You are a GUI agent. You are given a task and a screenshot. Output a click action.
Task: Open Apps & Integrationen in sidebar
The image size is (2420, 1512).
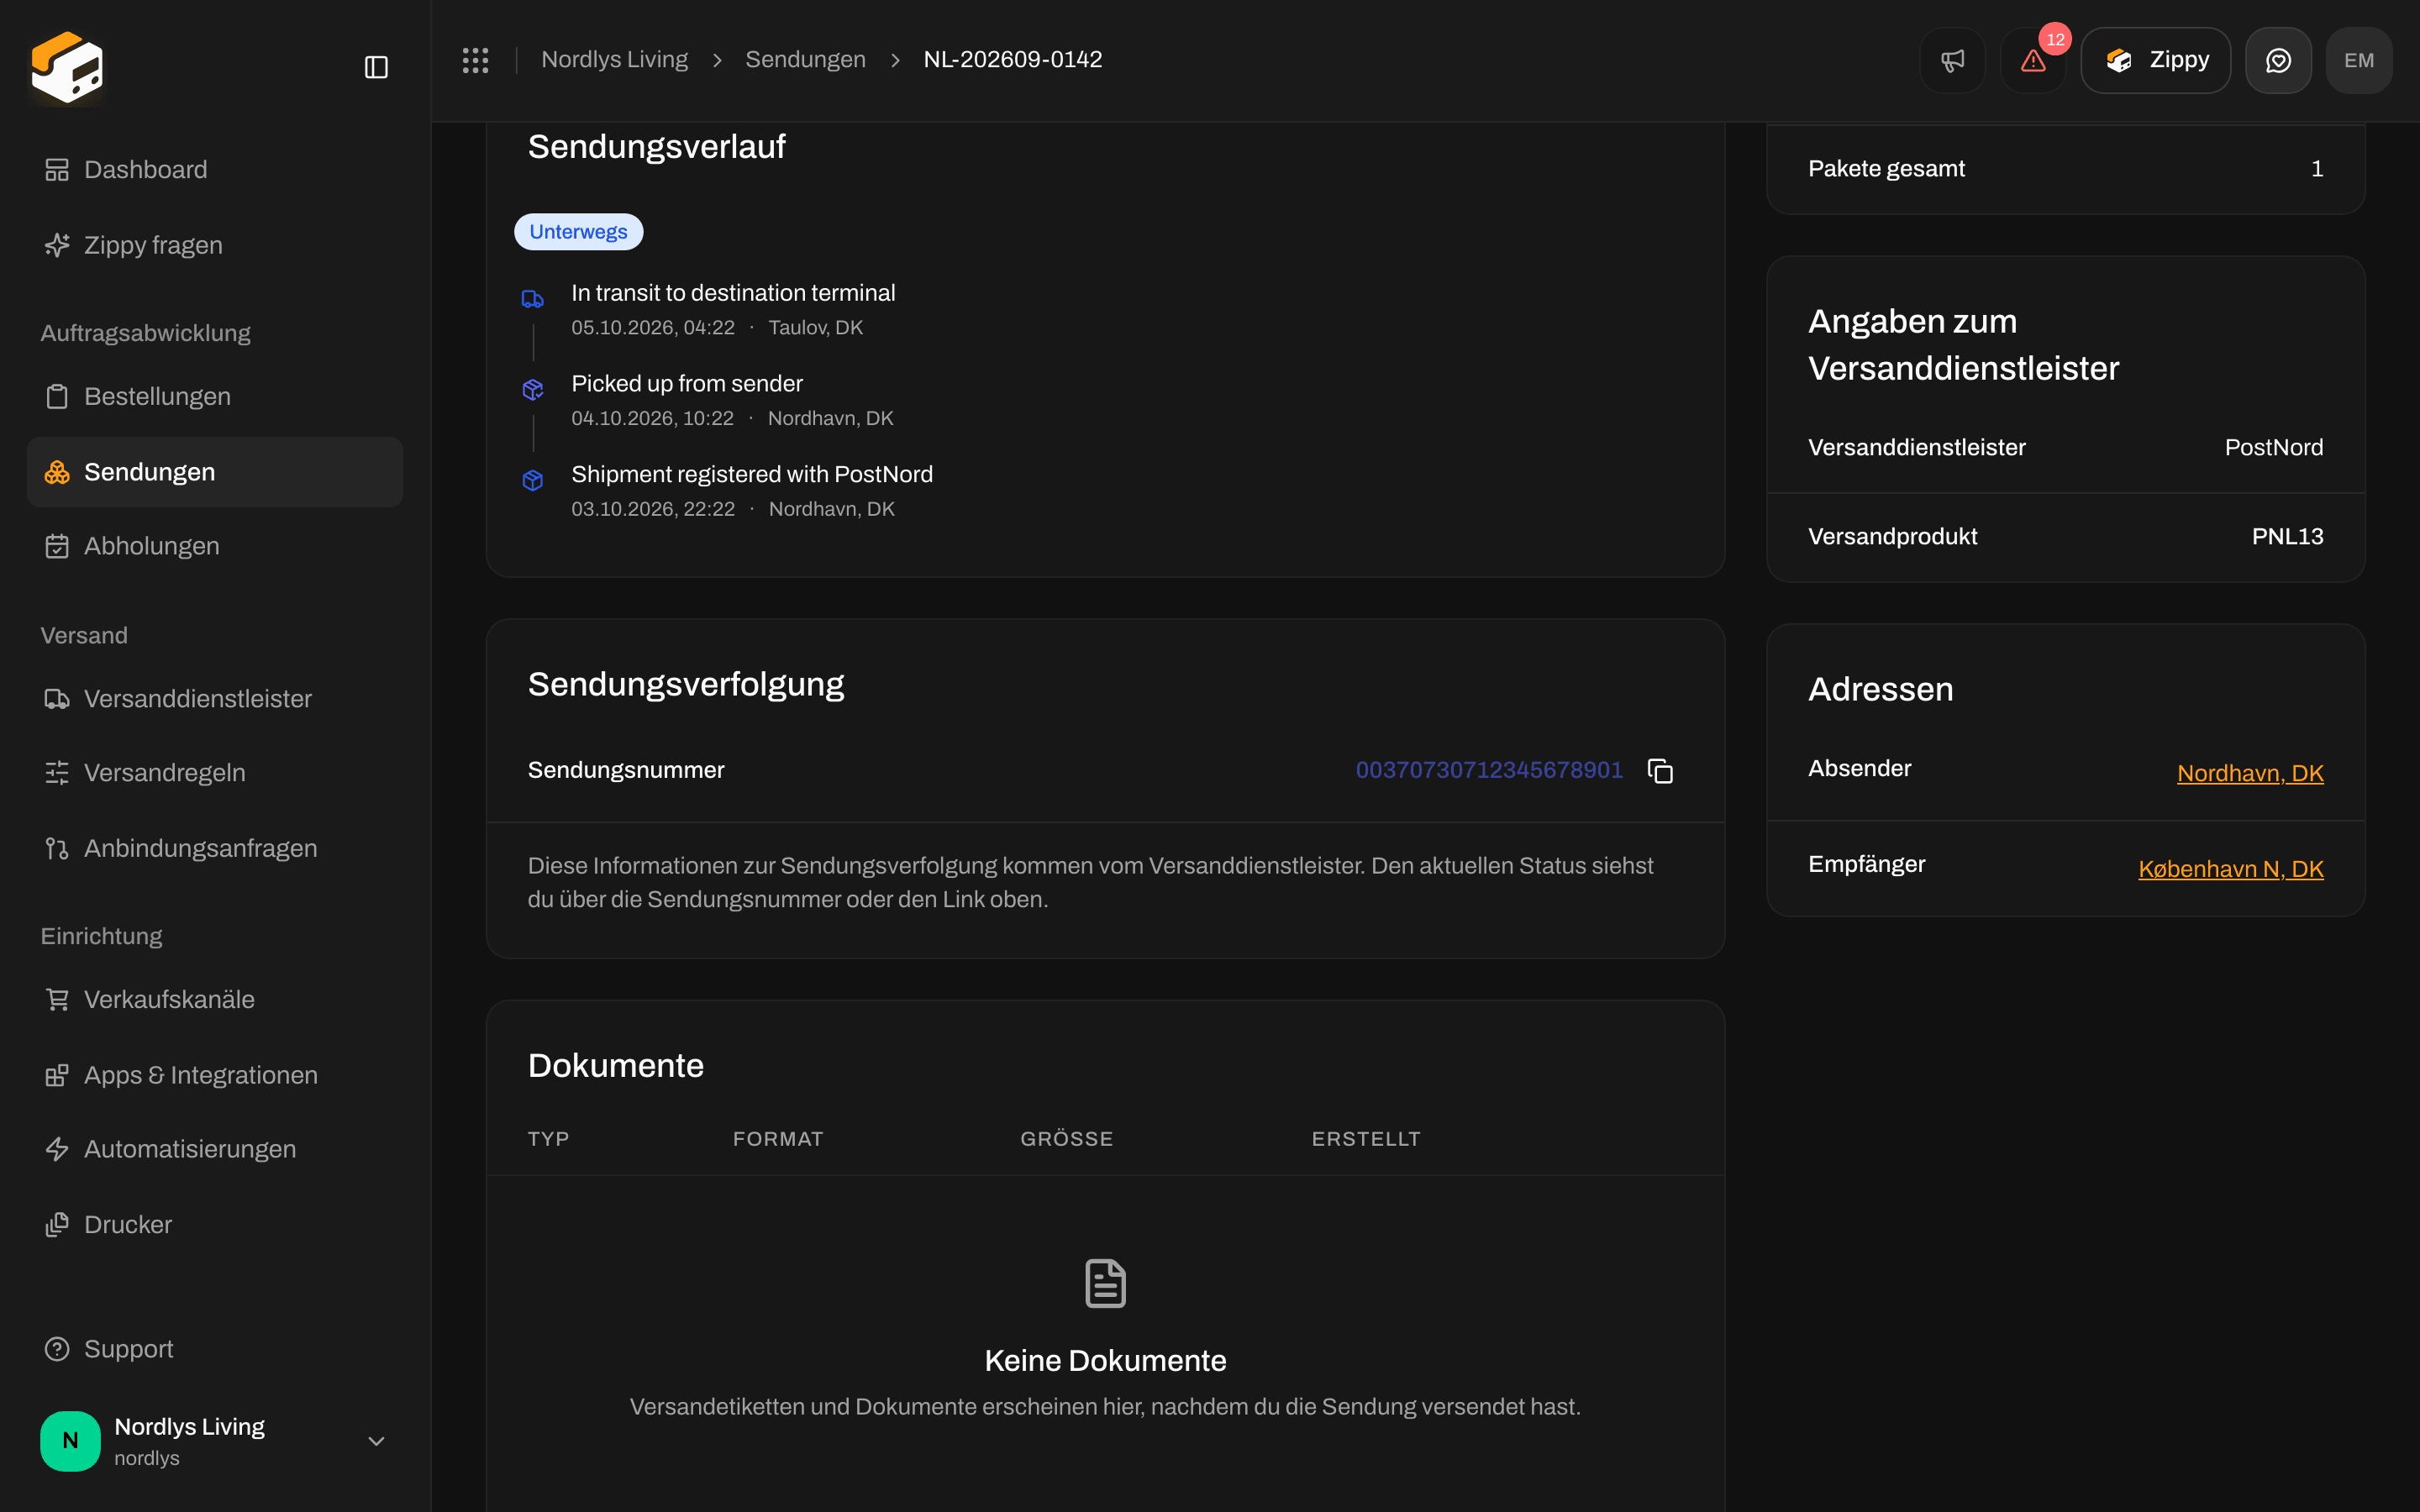pyautogui.click(x=215, y=1075)
